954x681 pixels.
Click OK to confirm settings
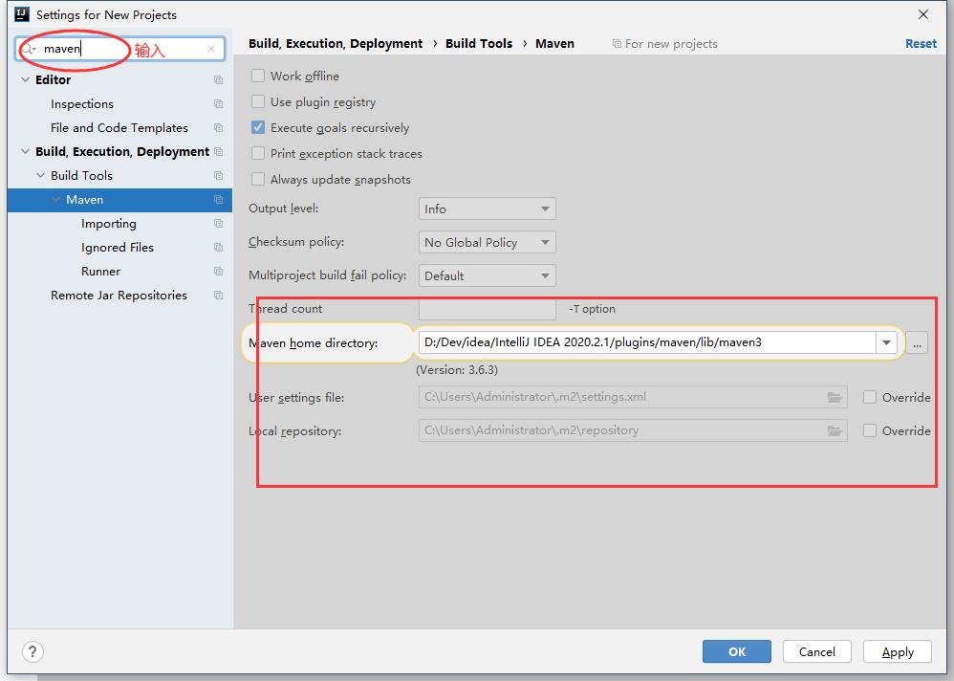[737, 651]
